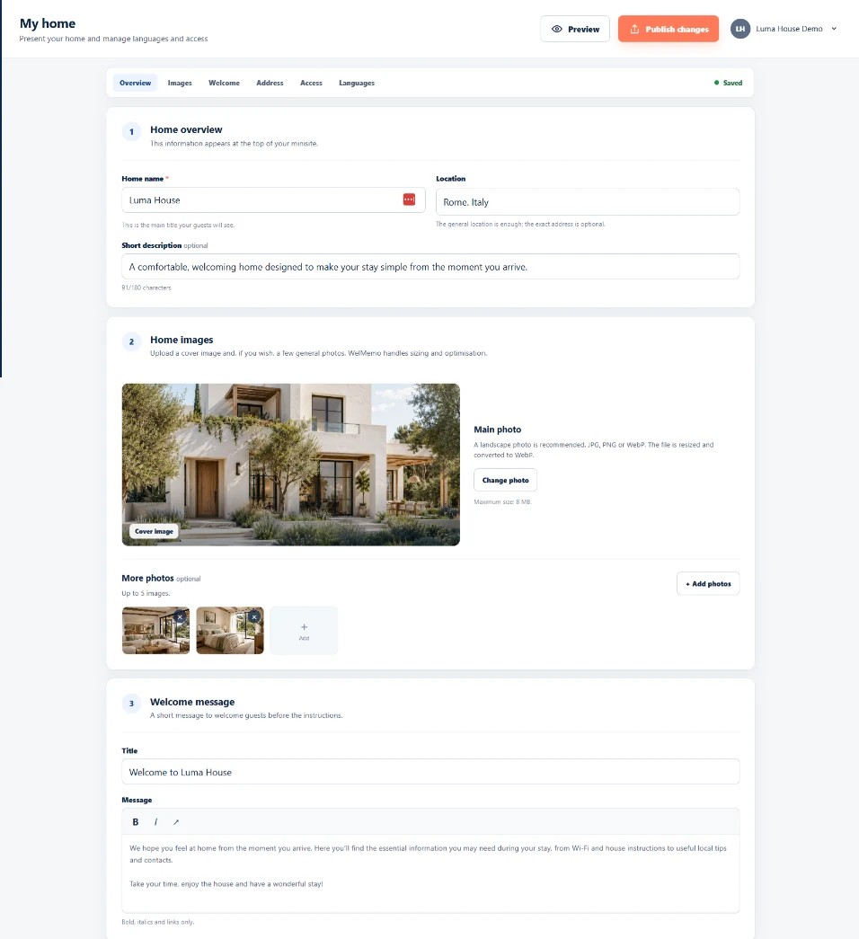Image resolution: width=859 pixels, height=939 pixels.
Task: Apply Italic formatting in the message editor
Action: point(155,821)
